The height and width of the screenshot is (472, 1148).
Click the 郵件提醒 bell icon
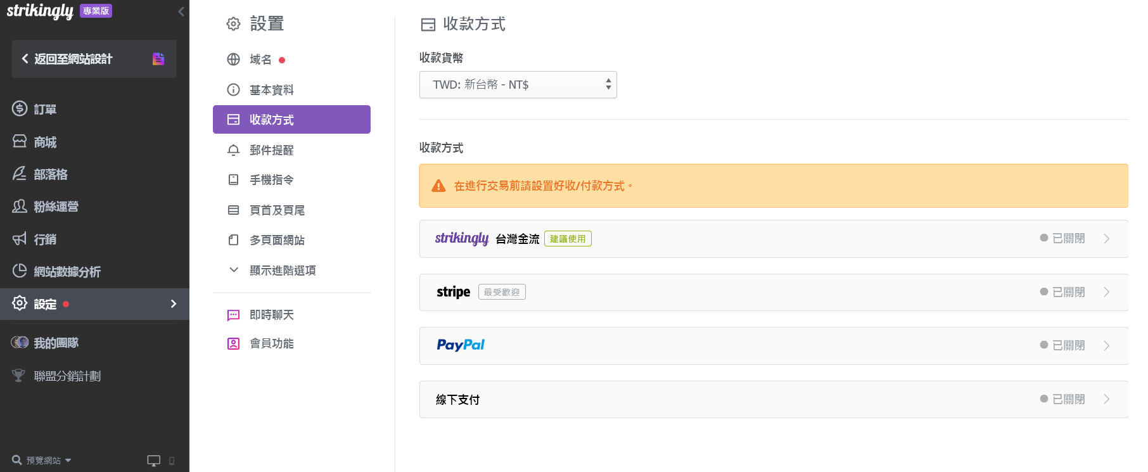(233, 150)
